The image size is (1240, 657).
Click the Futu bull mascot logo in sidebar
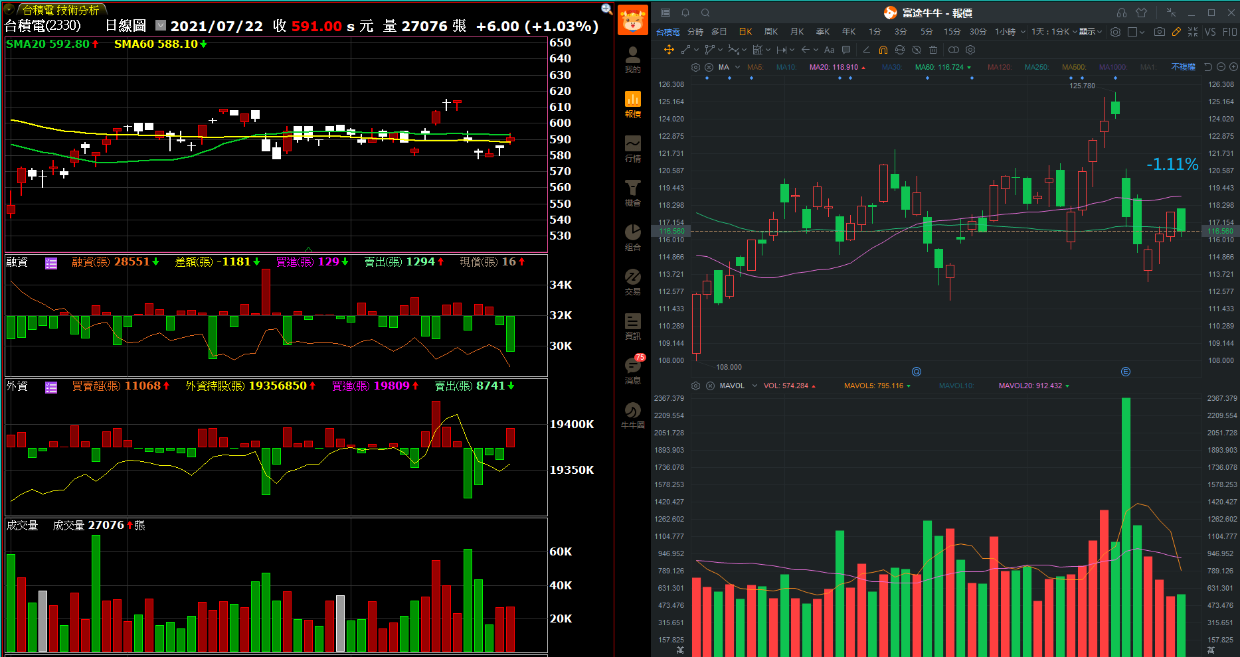(632, 19)
